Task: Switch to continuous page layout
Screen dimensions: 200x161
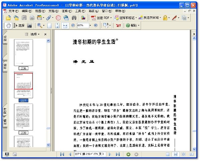Action: tap(176, 154)
